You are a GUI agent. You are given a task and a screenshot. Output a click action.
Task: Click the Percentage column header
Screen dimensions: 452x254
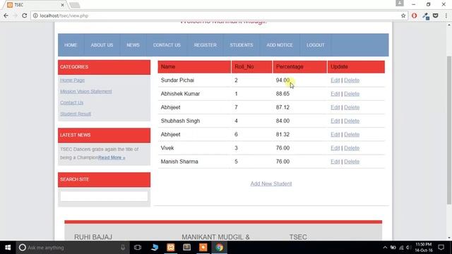pyautogui.click(x=299, y=67)
